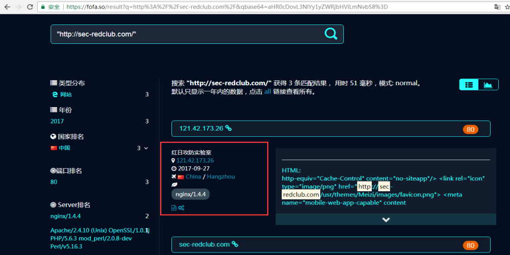Filter by 网站 type
Viewport: 510px width, 255px height.
65,95
